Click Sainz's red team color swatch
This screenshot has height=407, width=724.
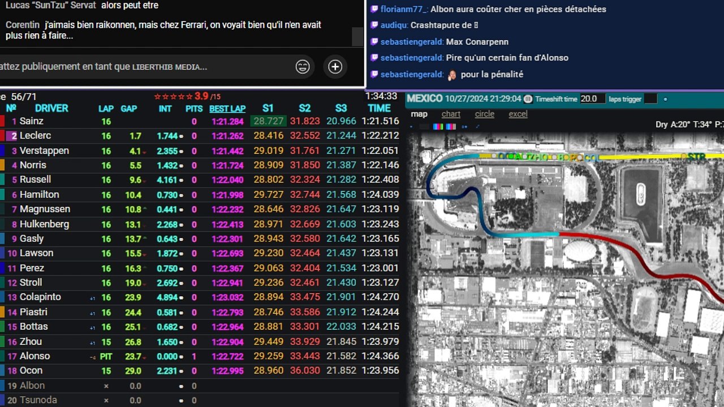pos(2,121)
